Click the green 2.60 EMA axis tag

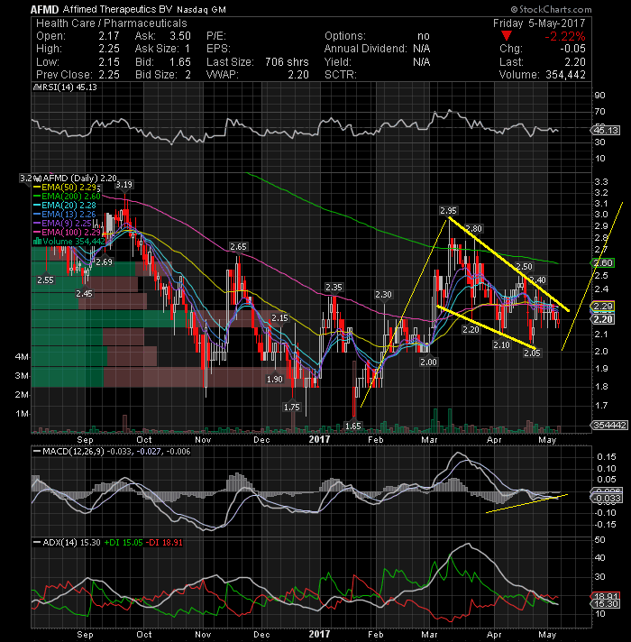point(602,263)
